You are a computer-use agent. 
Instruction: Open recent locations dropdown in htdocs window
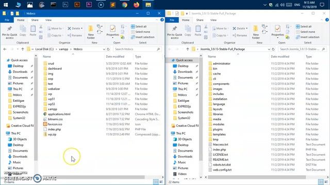pos(18,49)
